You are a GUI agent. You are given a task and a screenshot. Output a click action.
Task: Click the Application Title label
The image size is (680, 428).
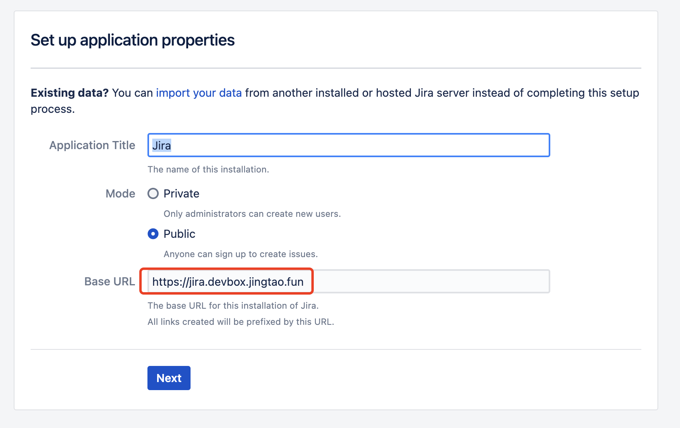pyautogui.click(x=92, y=145)
